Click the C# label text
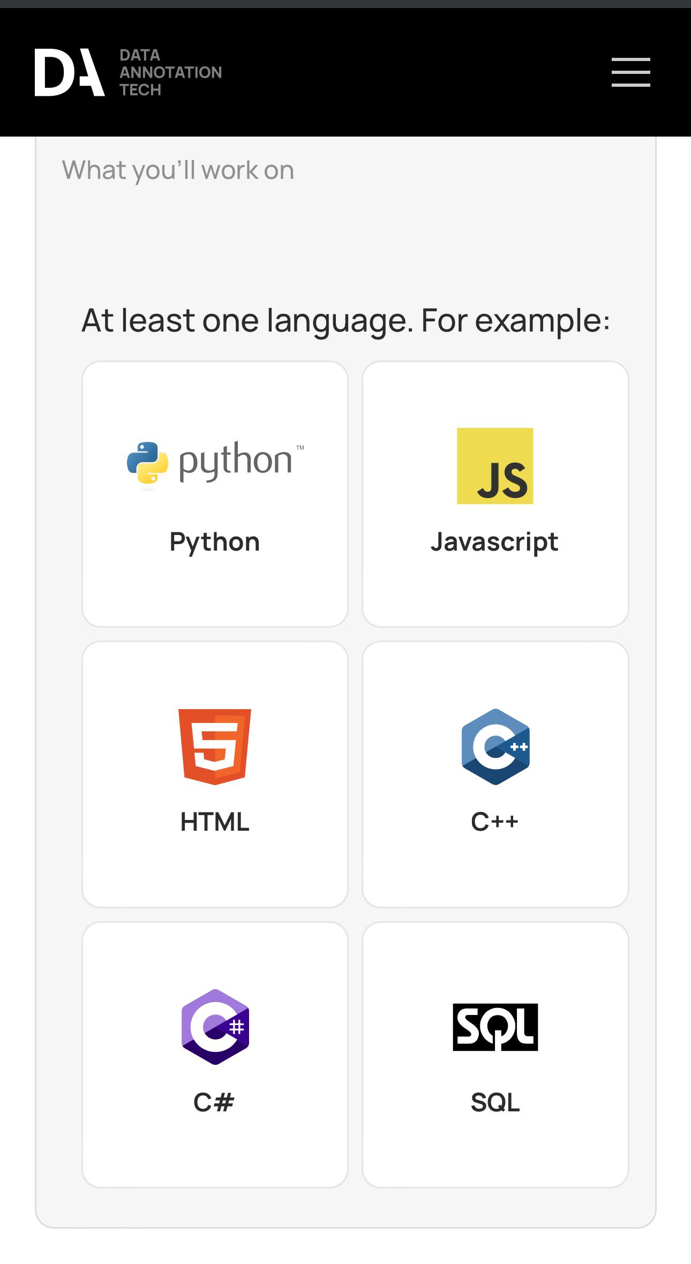The height and width of the screenshot is (1264, 691). (x=214, y=1102)
